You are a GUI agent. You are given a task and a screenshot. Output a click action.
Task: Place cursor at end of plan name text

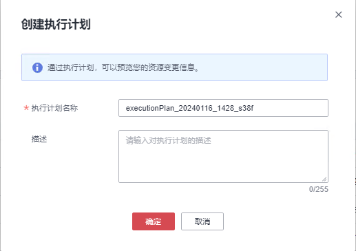click(x=254, y=108)
